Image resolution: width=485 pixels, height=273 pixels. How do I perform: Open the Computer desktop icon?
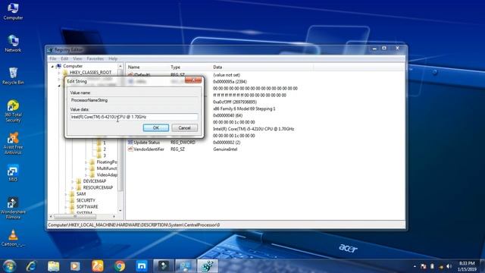coord(13,11)
